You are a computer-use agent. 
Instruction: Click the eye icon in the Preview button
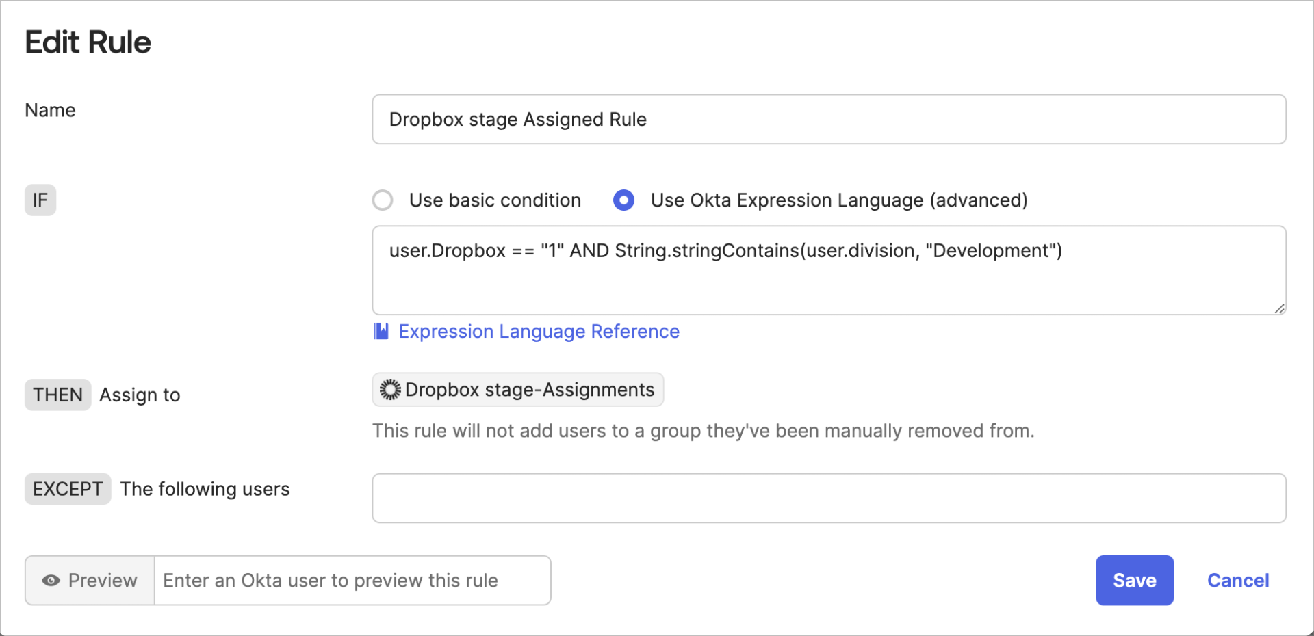click(x=50, y=580)
